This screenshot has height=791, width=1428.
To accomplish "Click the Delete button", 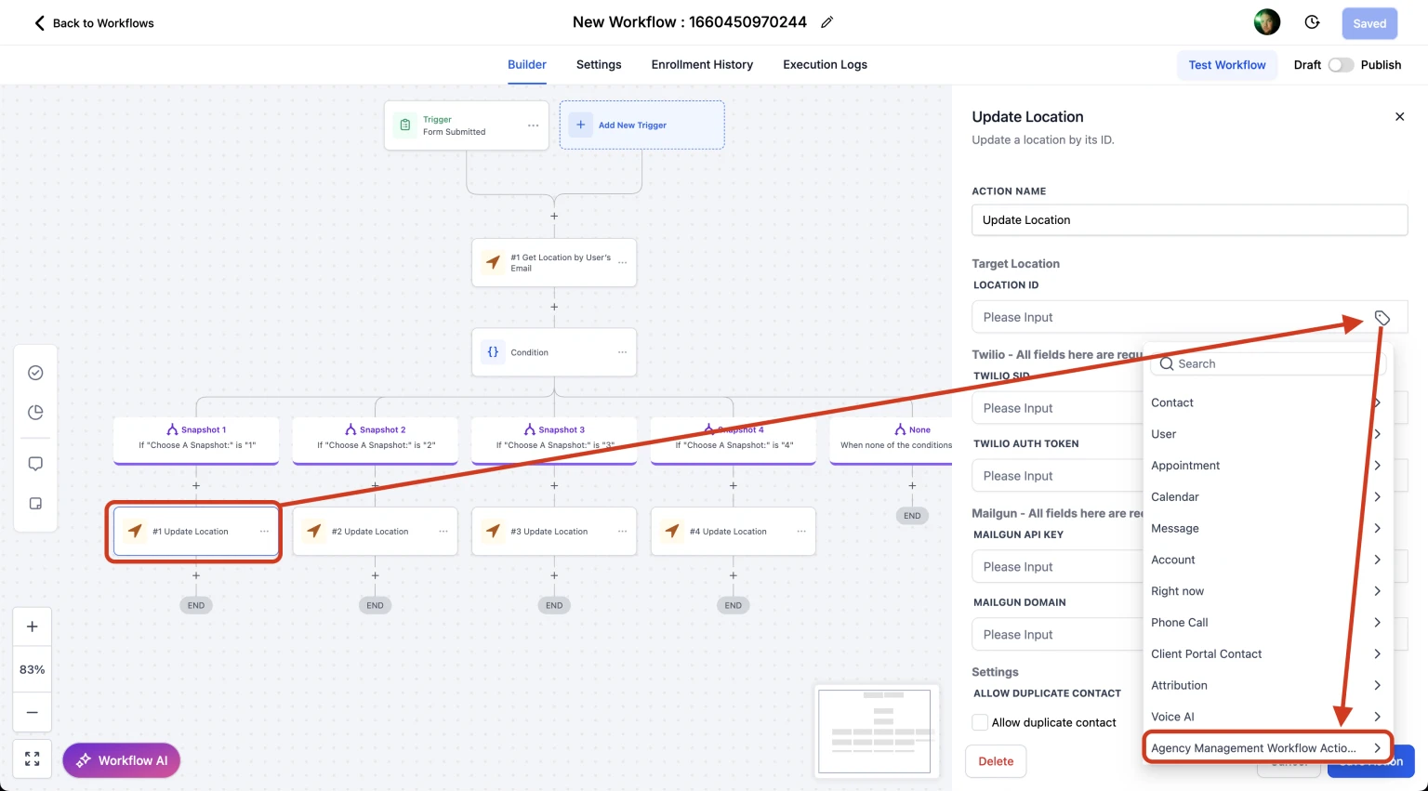I will tap(996, 761).
